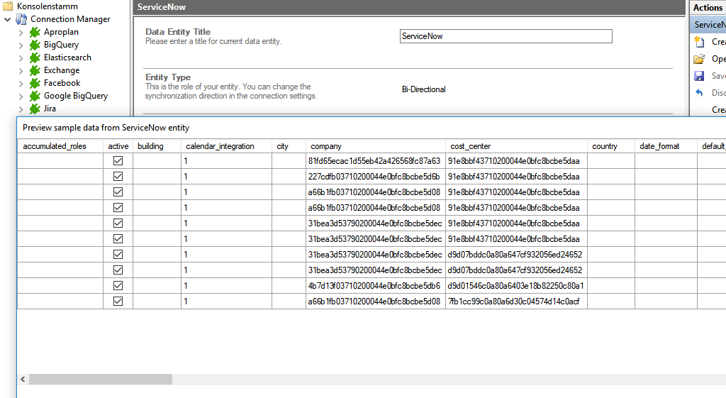Screen dimensions: 726x398
Task: Click the Discard undo arrow icon
Action: click(x=699, y=93)
